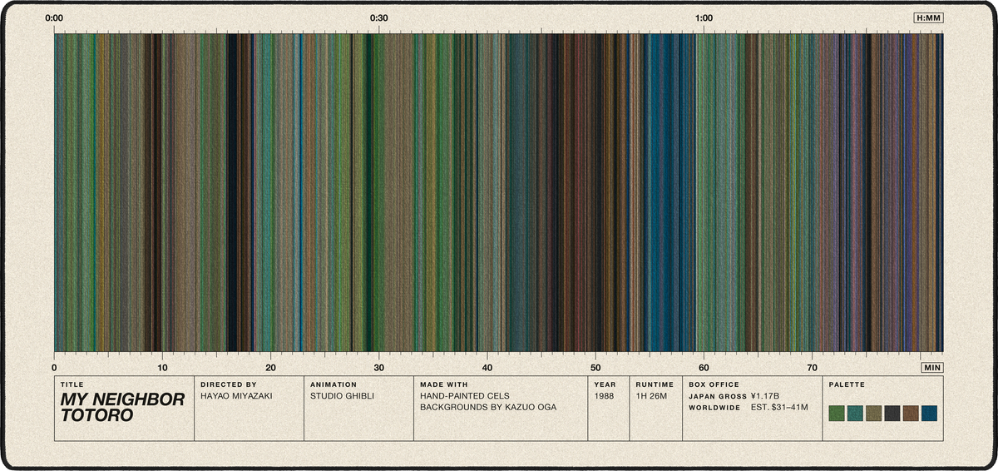Select the 0:30 timestamp marker
Viewport: 998px width, 471px height.
coord(379,17)
